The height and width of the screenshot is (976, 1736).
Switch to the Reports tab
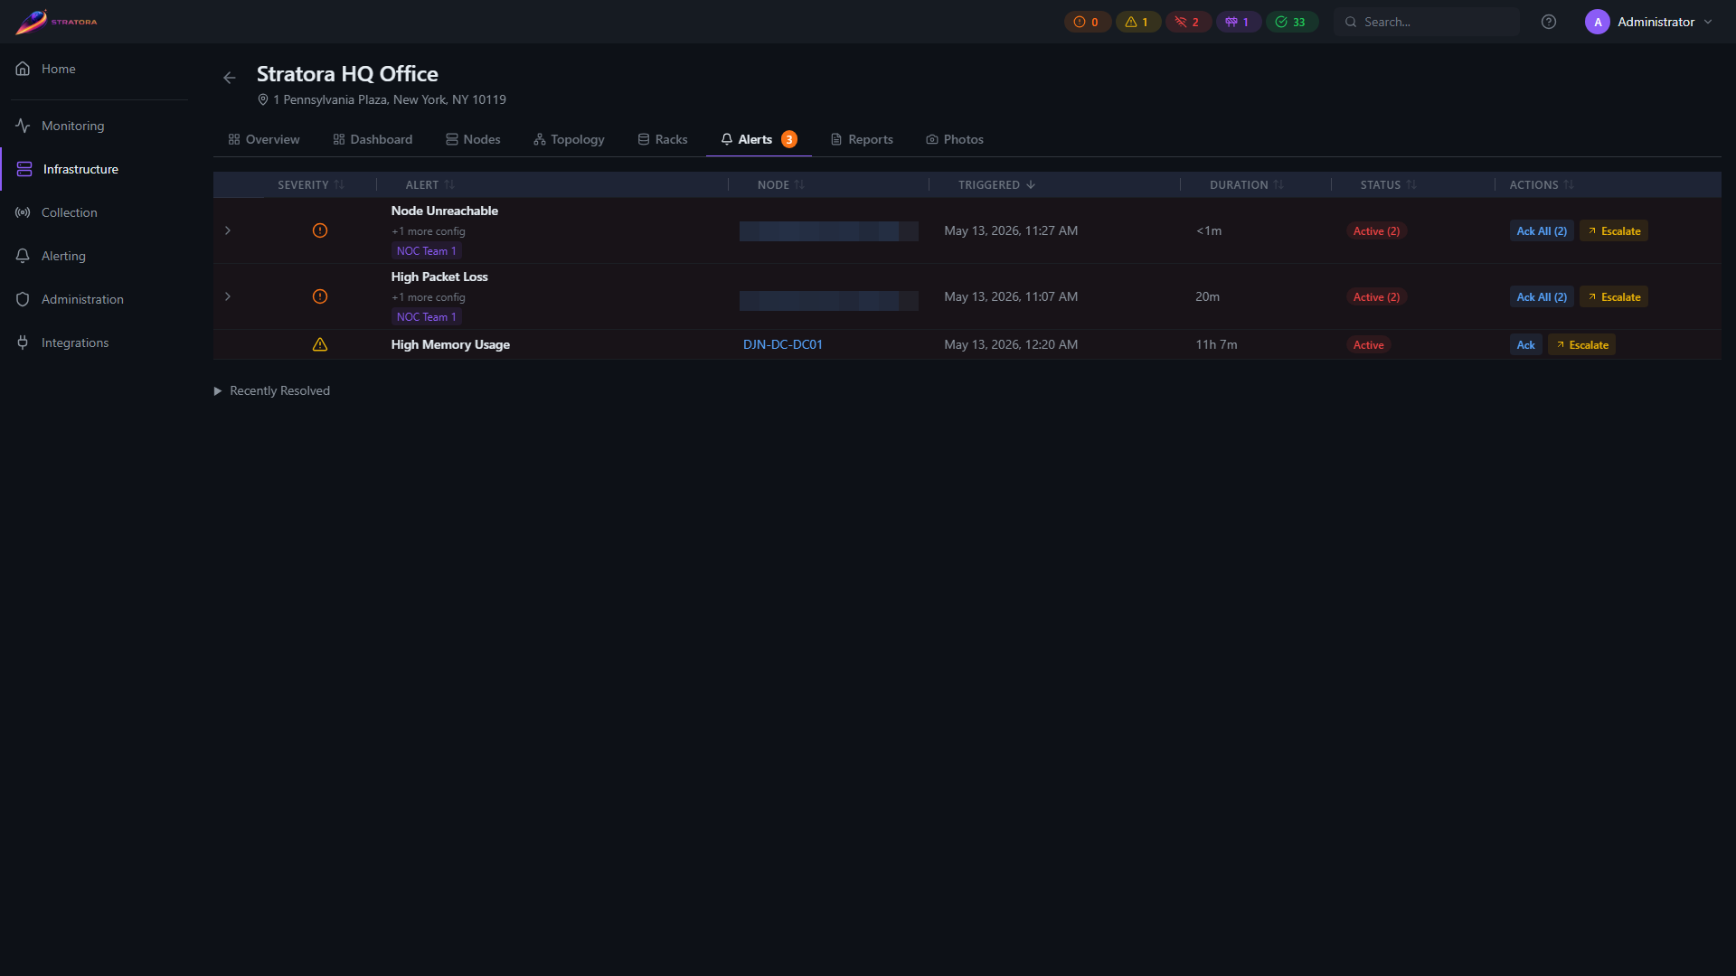[862, 139]
